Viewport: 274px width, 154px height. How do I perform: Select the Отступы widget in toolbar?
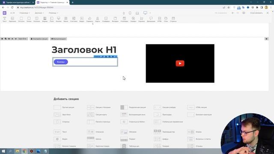pyautogui.click(x=21, y=19)
